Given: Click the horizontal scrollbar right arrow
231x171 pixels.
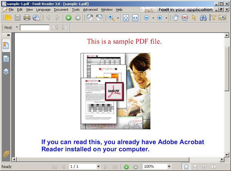Looking at the screenshot, I should click(222, 159).
